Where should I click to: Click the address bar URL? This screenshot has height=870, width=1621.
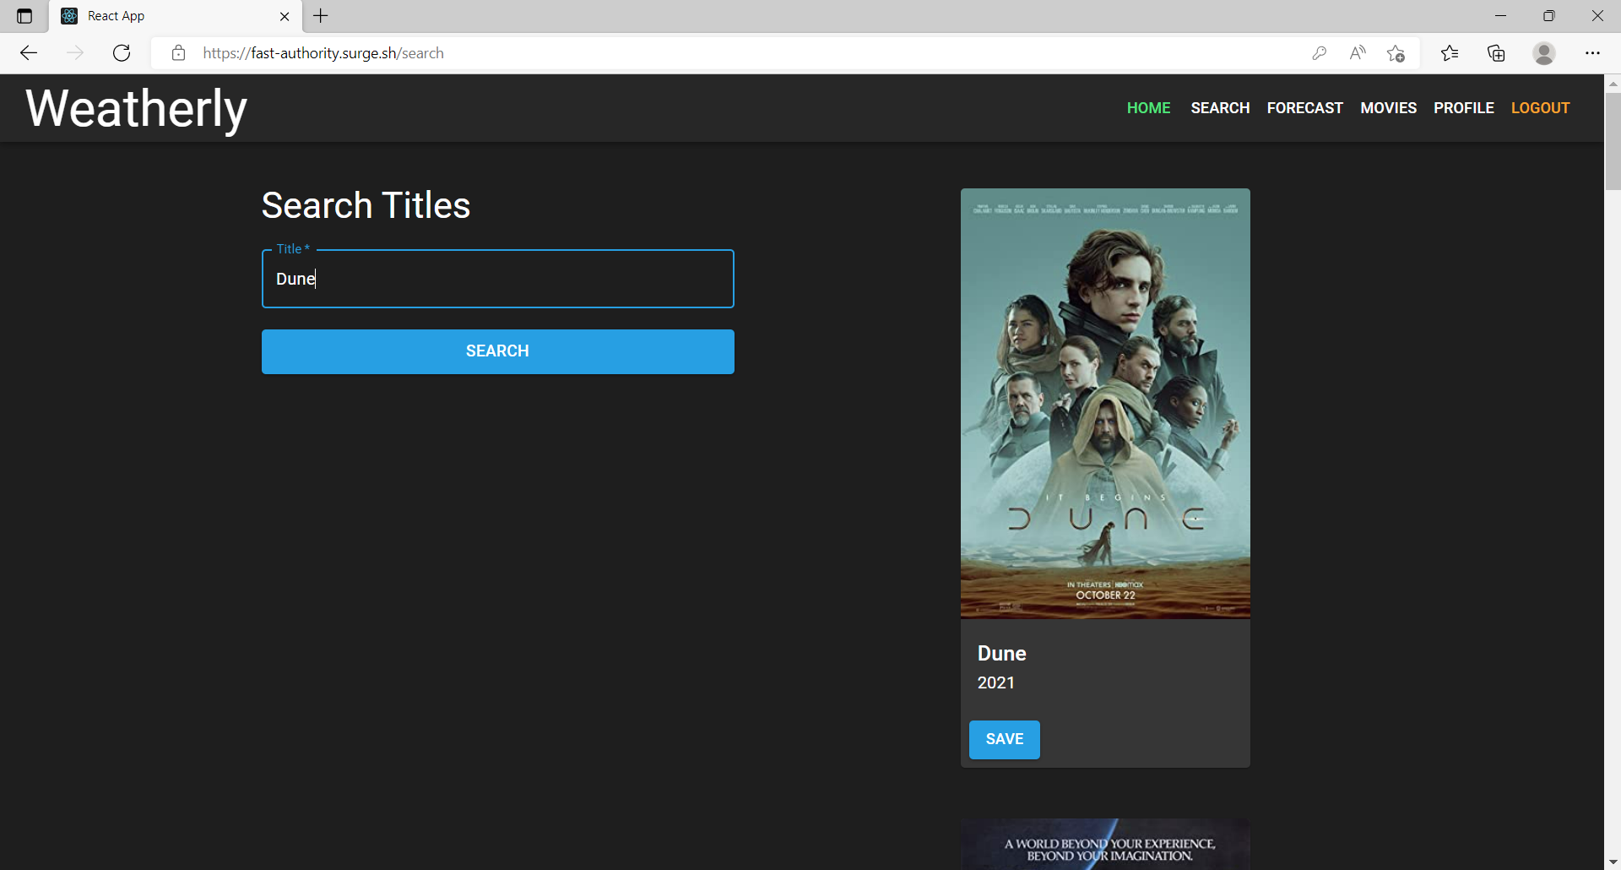(323, 53)
